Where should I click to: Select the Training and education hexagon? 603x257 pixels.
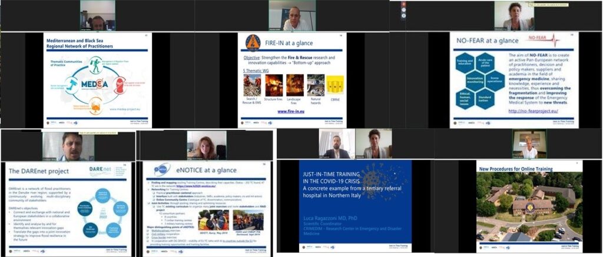[465, 61]
